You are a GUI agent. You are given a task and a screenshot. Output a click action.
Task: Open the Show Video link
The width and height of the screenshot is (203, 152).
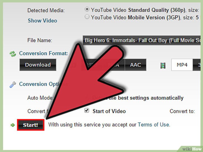pyautogui.click(x=42, y=21)
